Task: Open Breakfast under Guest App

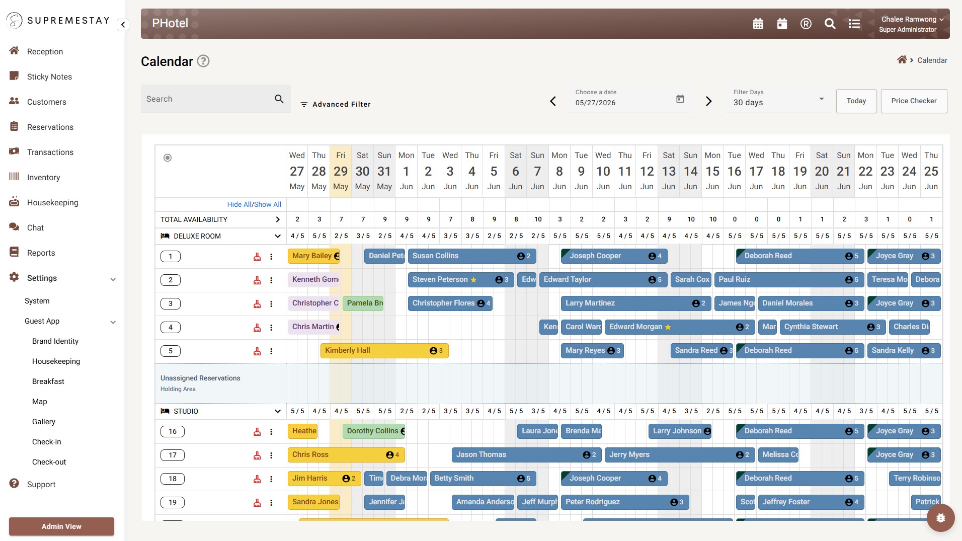Action: pyautogui.click(x=48, y=381)
